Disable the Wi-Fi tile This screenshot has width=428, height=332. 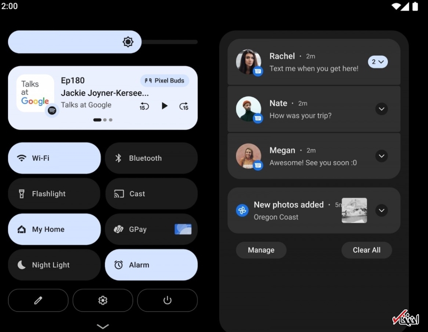[x=54, y=158]
